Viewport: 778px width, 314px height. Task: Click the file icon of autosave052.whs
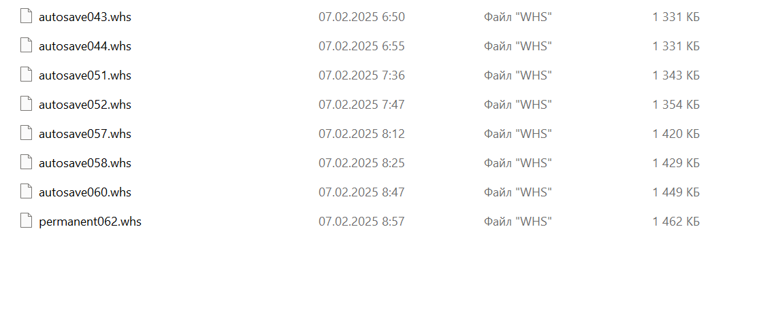click(27, 104)
